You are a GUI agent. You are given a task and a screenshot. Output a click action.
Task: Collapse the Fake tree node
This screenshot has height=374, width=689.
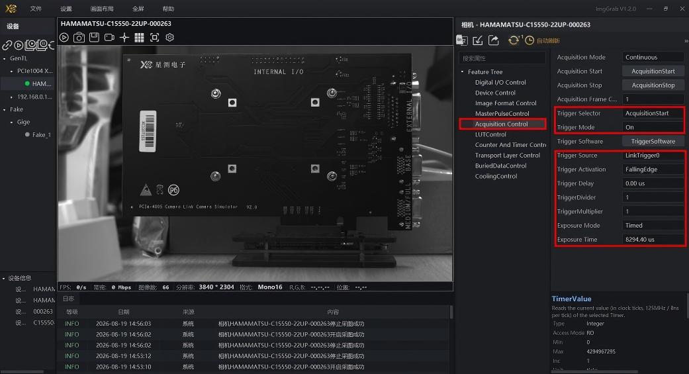[x=5, y=110]
